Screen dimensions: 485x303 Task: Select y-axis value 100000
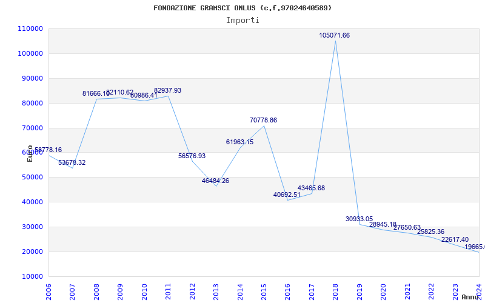tap(30, 53)
